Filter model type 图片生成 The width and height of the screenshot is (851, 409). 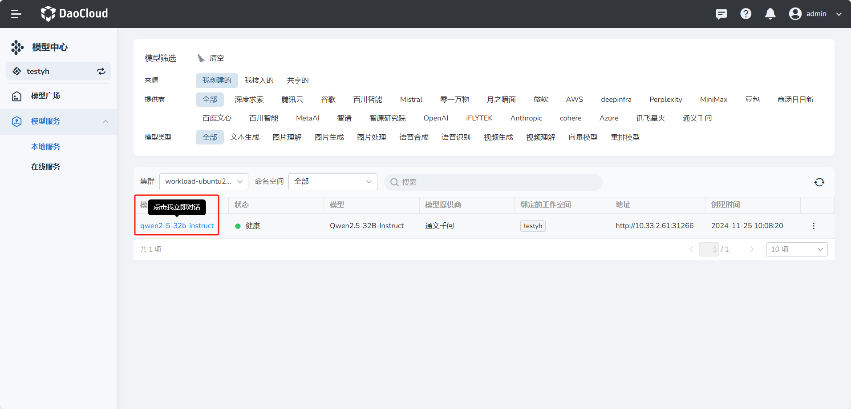click(329, 137)
